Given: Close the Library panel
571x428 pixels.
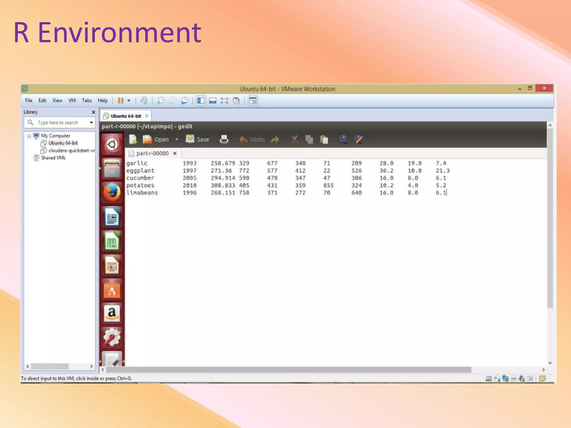Looking at the screenshot, I should click(93, 112).
